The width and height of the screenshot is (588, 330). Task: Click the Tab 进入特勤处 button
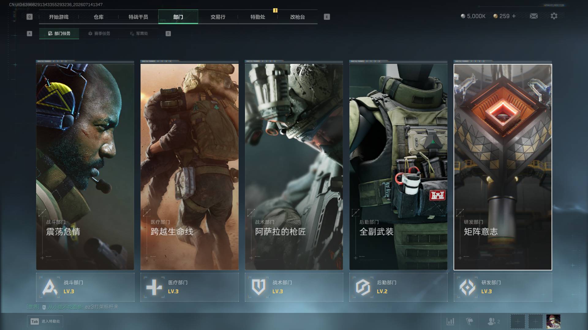(x=45, y=321)
